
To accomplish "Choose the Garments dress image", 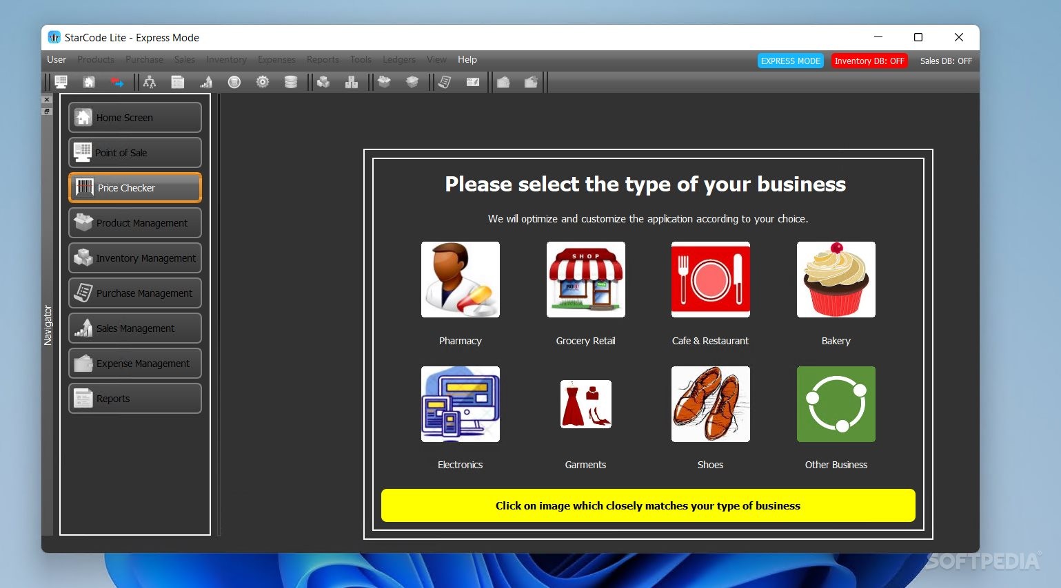I will (x=586, y=404).
